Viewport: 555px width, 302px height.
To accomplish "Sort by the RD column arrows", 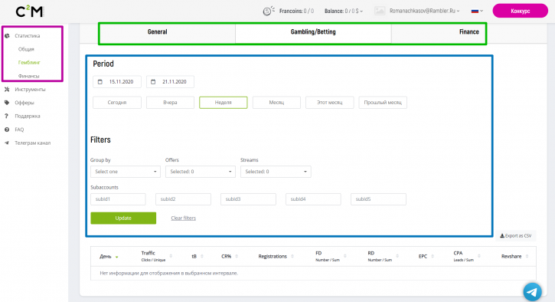I will tap(397, 256).
